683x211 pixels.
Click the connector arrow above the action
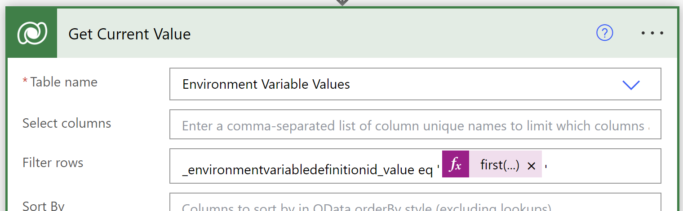[342, 2]
